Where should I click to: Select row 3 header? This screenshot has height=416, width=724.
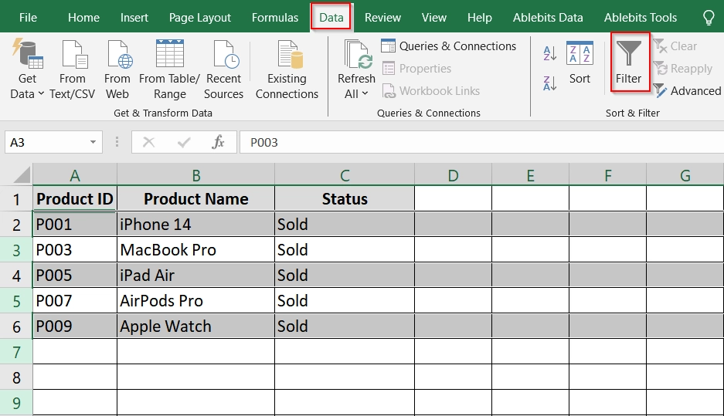click(16, 250)
